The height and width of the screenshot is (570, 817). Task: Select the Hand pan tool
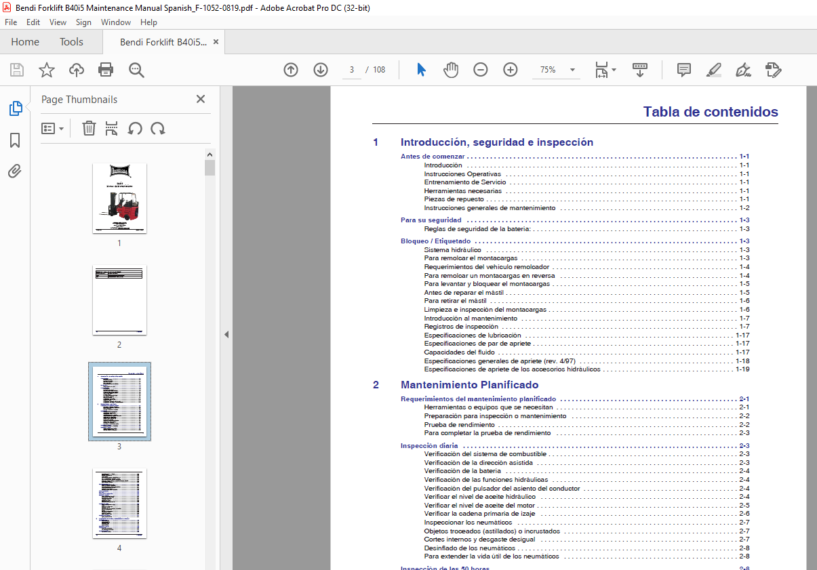pyautogui.click(x=451, y=70)
